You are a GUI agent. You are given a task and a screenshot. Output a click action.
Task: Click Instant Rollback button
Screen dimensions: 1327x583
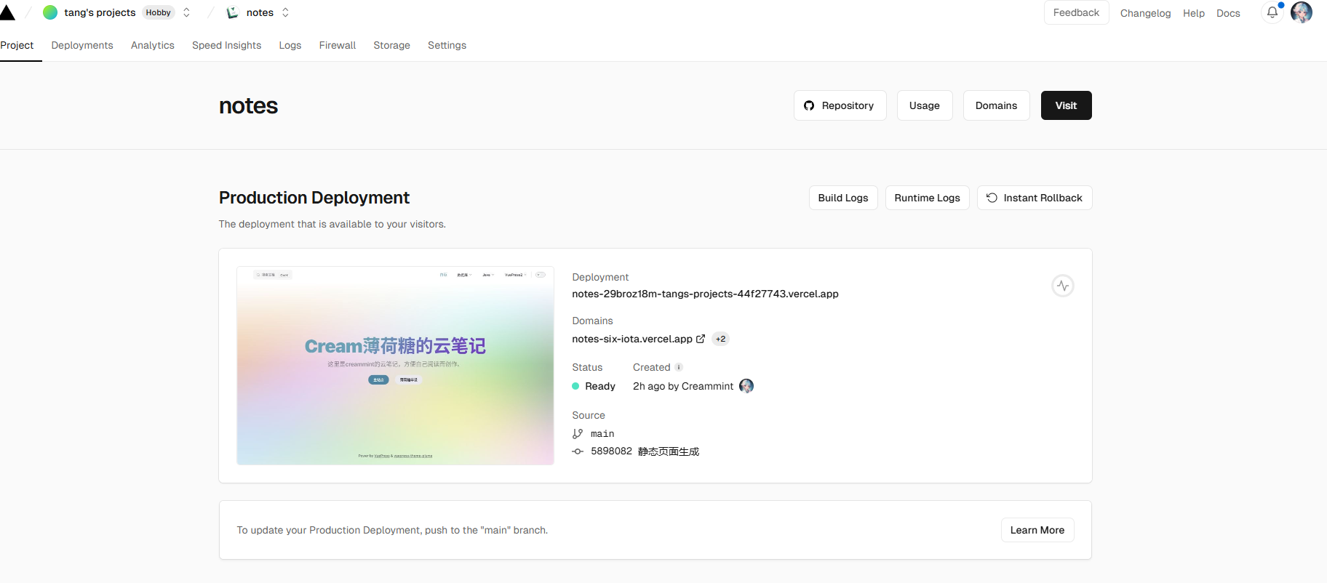click(x=1034, y=198)
